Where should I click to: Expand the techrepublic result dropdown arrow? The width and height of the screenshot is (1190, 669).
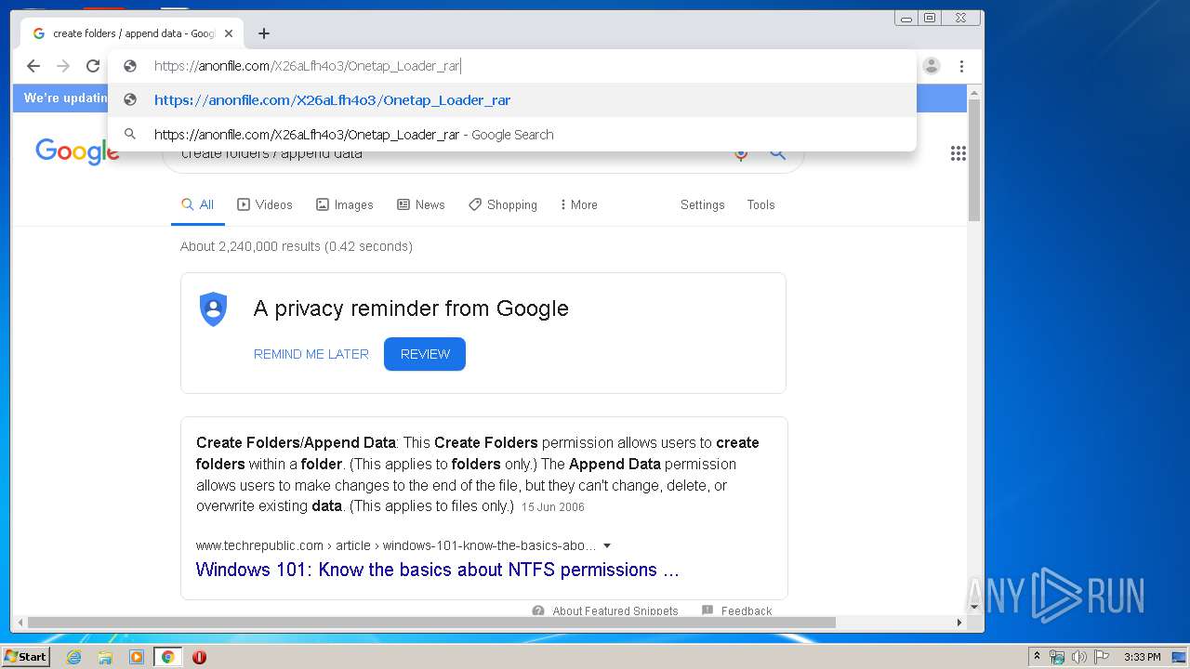(607, 545)
